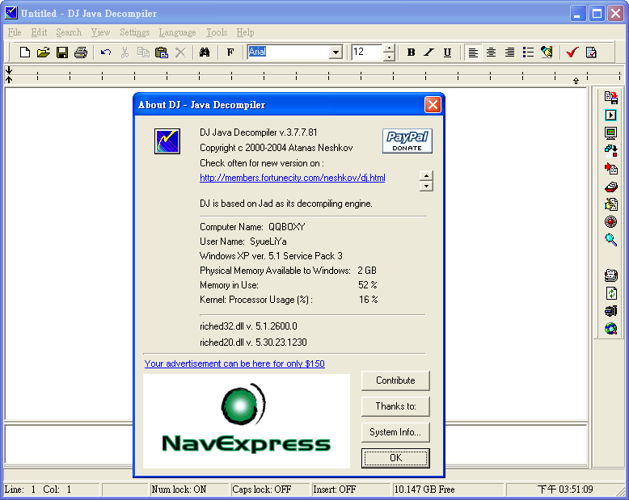Click the play/run icon in right sidebar
This screenshot has width=629, height=500.
click(x=611, y=116)
